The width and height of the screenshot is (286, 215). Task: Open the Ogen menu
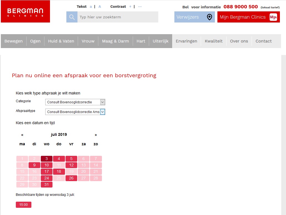(35, 41)
